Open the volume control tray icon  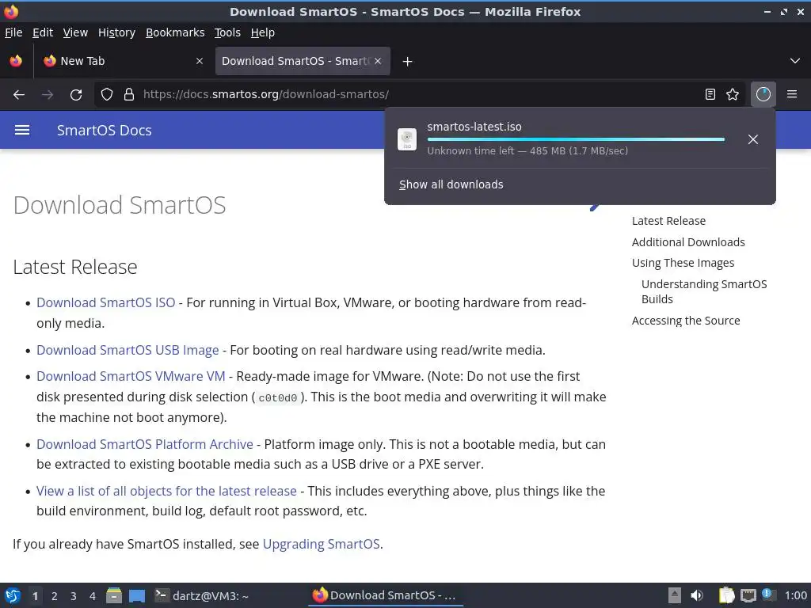coord(697,595)
